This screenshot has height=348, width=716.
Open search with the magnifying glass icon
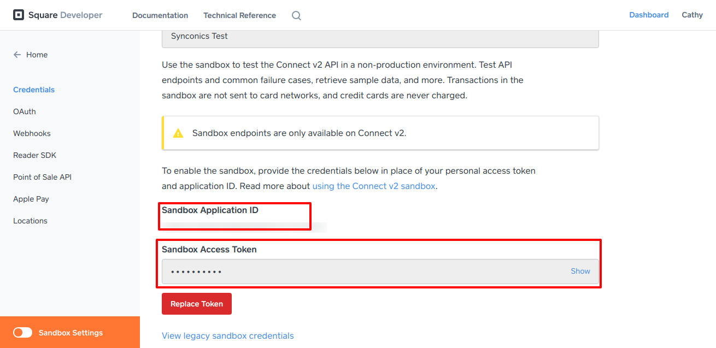(x=296, y=16)
